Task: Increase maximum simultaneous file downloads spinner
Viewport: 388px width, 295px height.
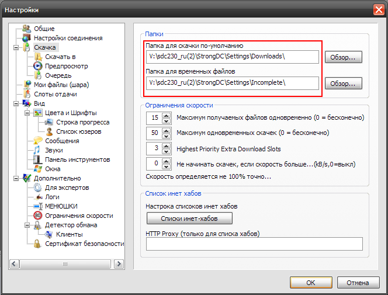Action: click(166, 115)
